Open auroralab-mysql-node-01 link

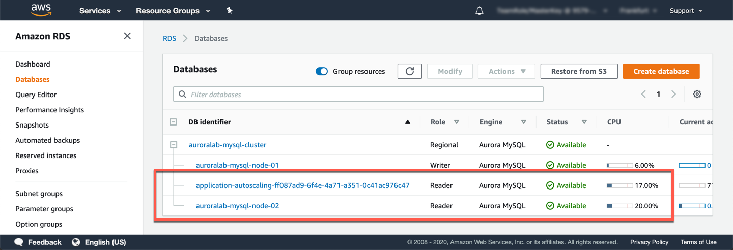(237, 165)
